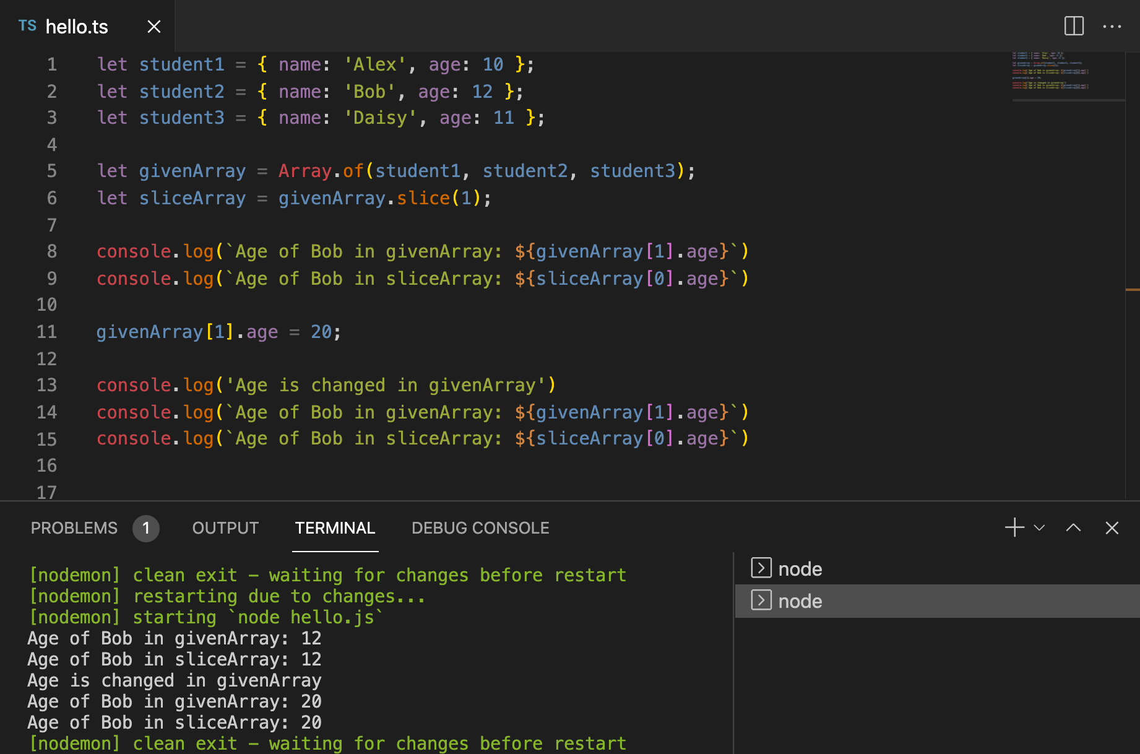Open the DEBUG CONSOLE tab
The height and width of the screenshot is (754, 1140).
pyautogui.click(x=480, y=528)
